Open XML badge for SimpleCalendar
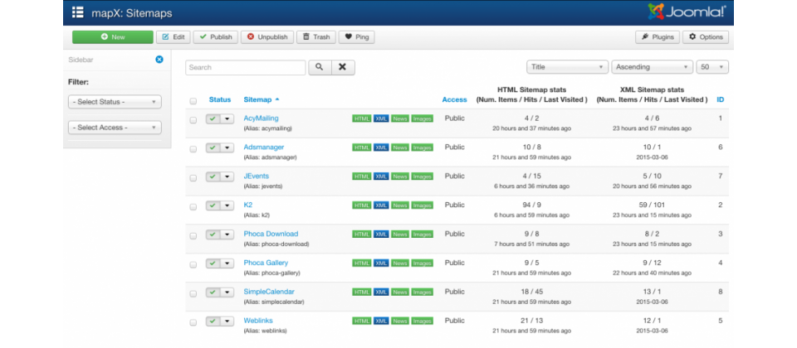Viewport: 797px width, 348px height. (381, 292)
